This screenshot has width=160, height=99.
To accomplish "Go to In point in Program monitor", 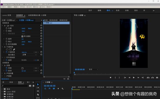I will (125, 78).
